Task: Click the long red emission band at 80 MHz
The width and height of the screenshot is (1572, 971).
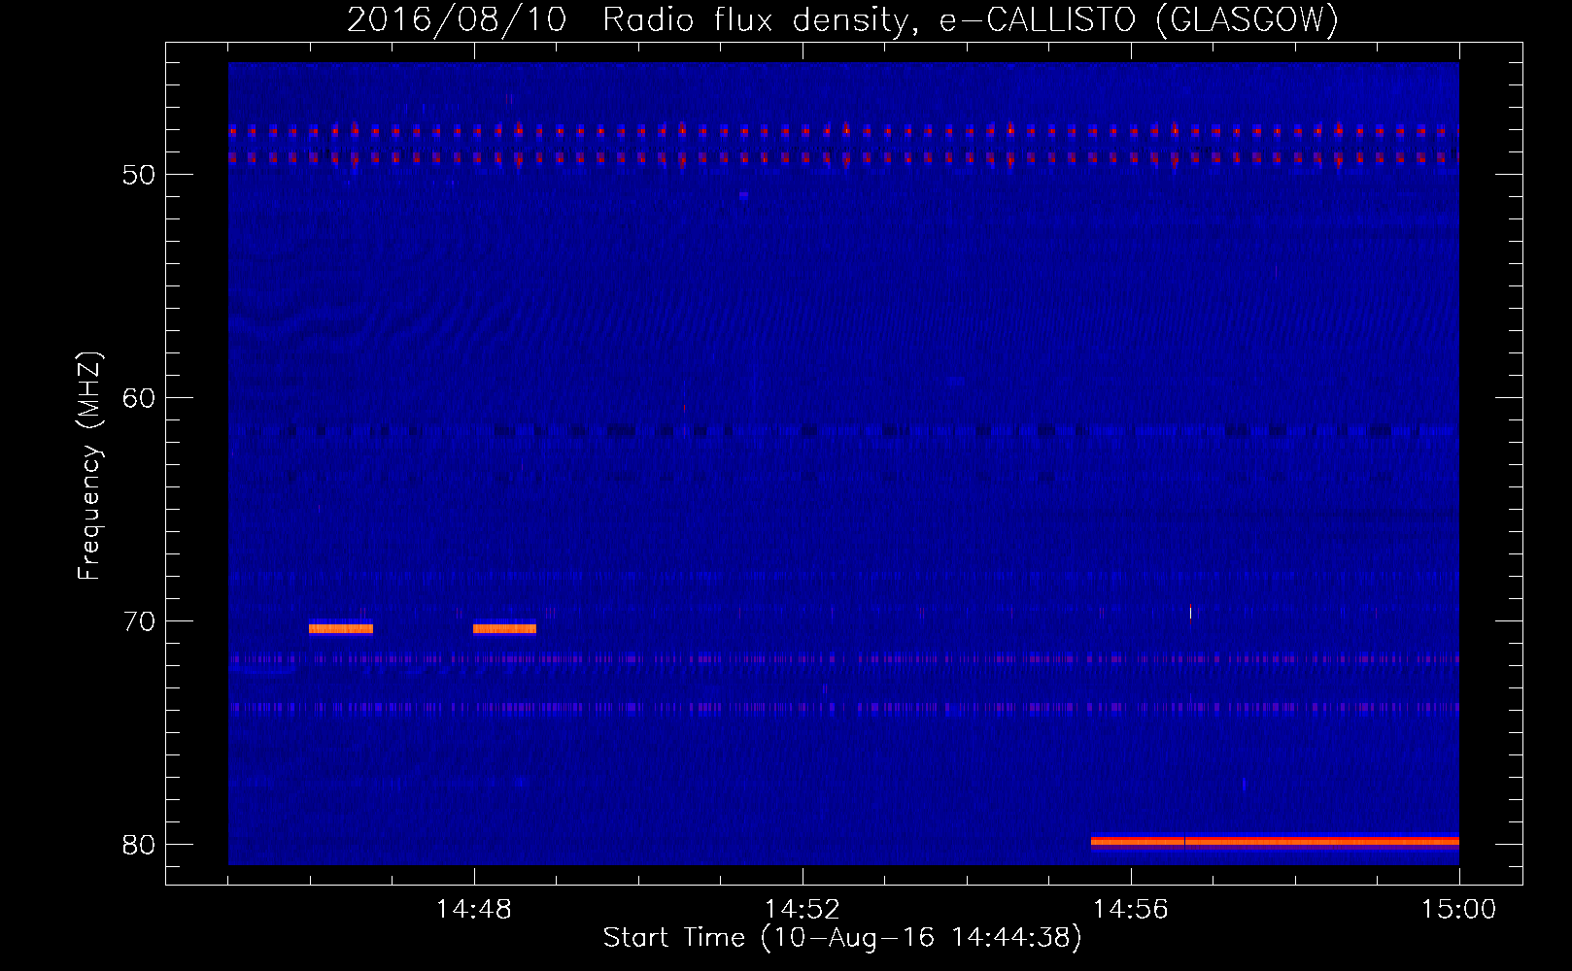Action: coord(1275,842)
